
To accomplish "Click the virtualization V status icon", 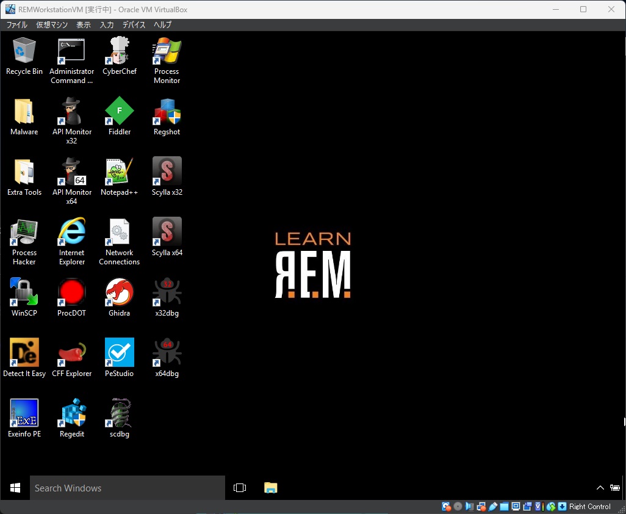I will pyautogui.click(x=539, y=507).
